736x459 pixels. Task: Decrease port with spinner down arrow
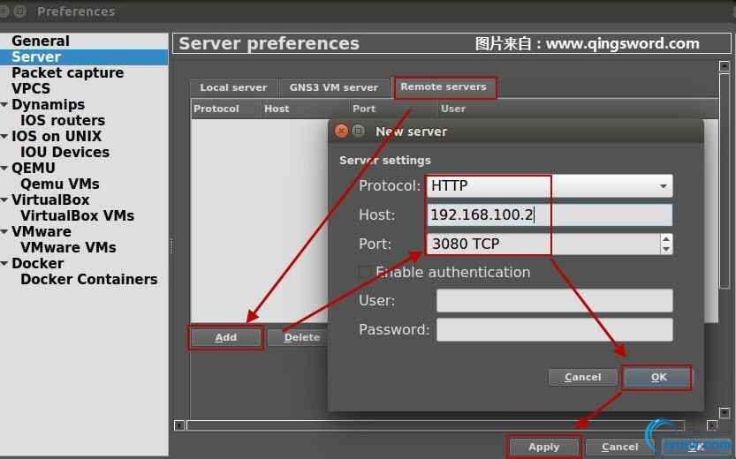click(666, 250)
